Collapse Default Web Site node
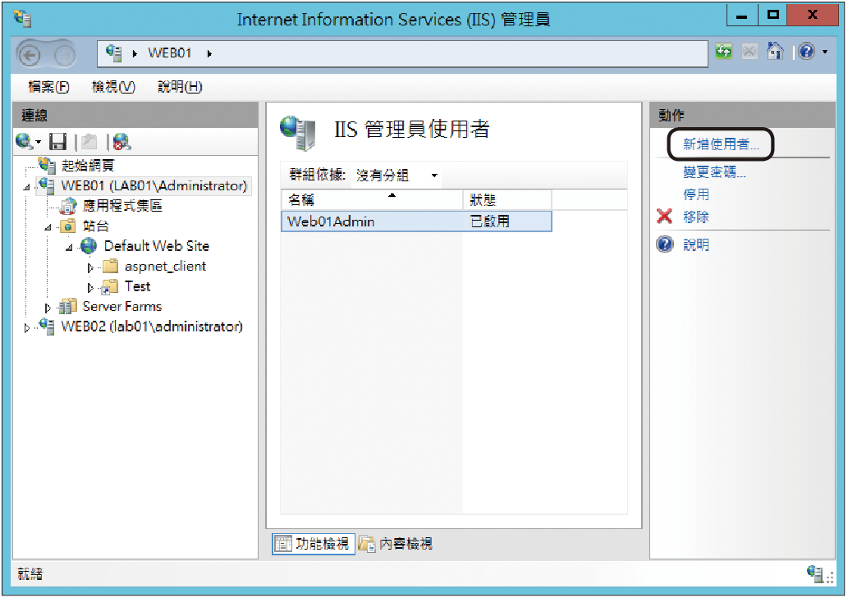848x598 pixels. coord(69,248)
